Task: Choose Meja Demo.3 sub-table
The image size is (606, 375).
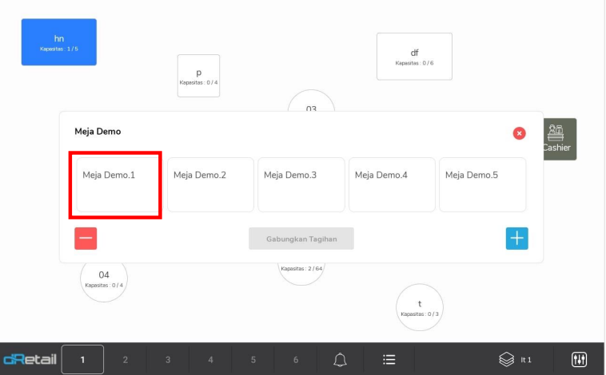Action: pyautogui.click(x=301, y=184)
